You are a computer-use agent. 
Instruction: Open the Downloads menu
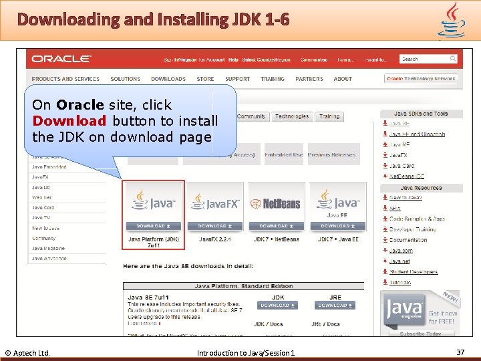pyautogui.click(x=168, y=79)
